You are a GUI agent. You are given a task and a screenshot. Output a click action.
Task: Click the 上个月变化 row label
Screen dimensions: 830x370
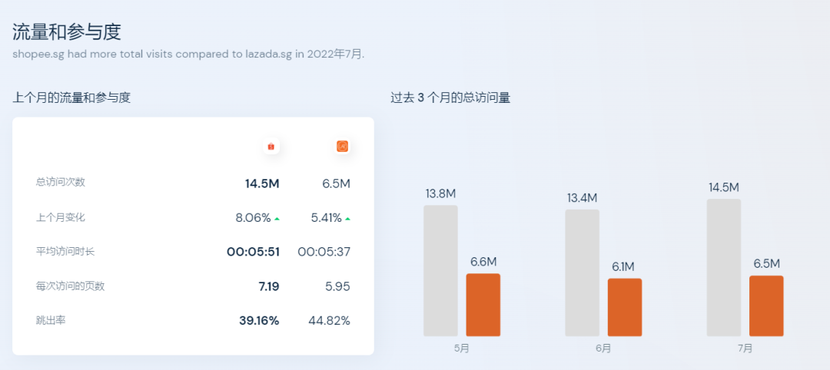point(61,216)
